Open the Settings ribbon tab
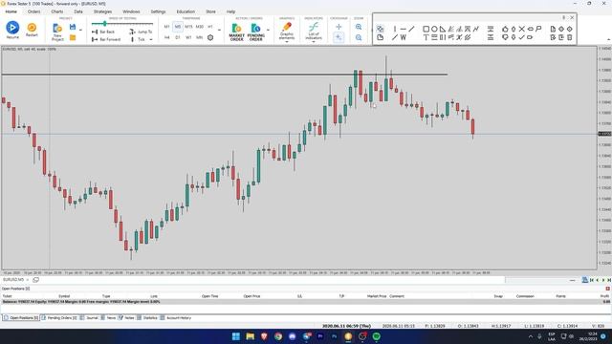 158,11
